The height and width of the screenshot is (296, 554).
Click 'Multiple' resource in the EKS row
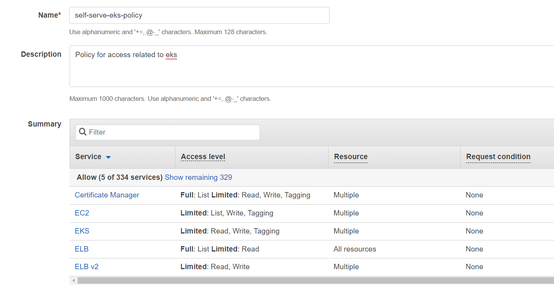tap(346, 231)
